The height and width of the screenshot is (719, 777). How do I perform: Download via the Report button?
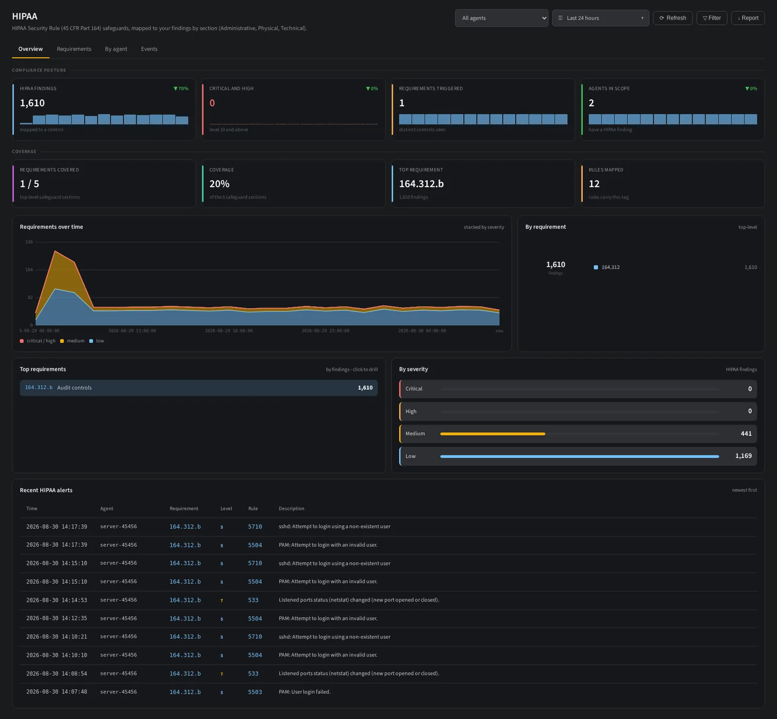(748, 18)
